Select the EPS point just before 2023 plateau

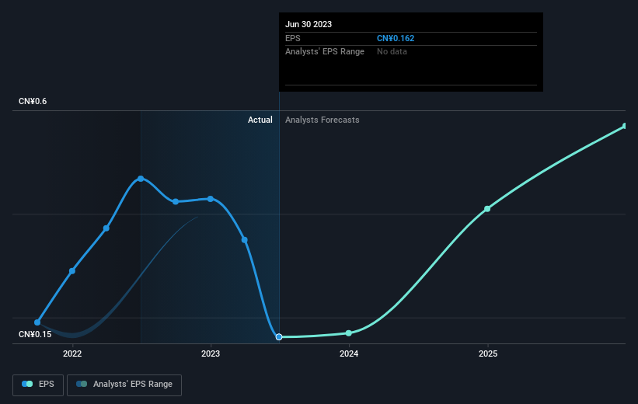(176, 202)
